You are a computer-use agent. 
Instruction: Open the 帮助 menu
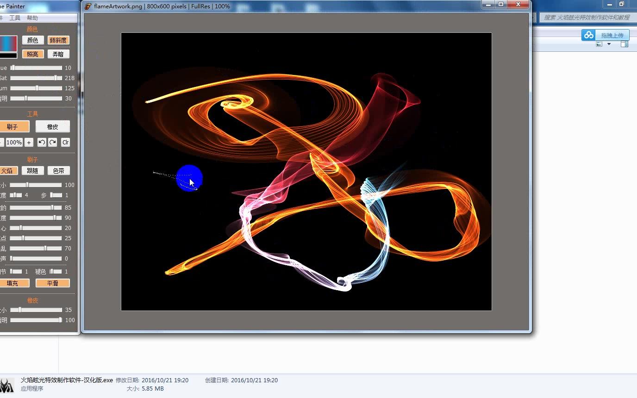point(32,18)
